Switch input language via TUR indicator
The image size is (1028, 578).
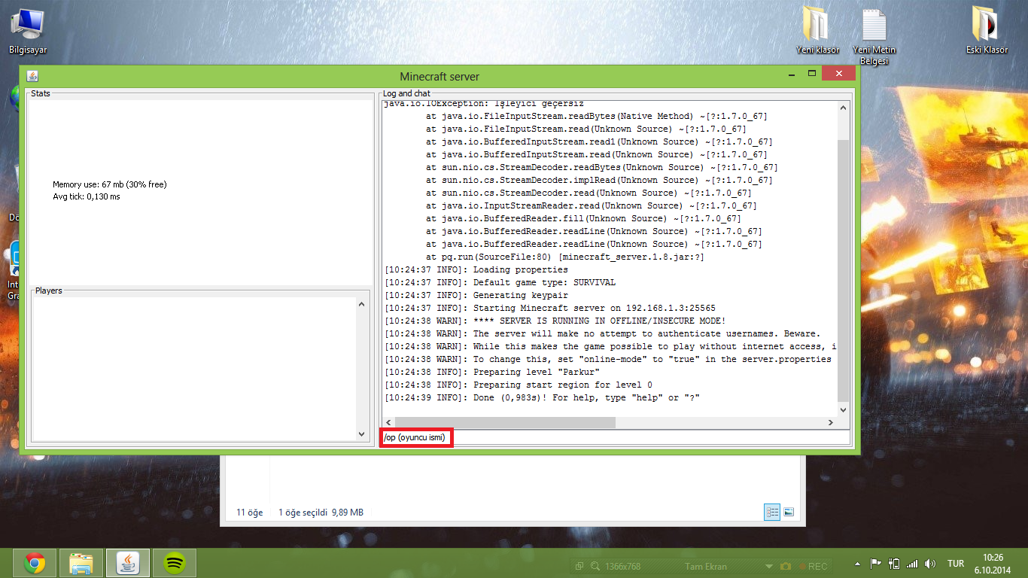tap(956, 564)
